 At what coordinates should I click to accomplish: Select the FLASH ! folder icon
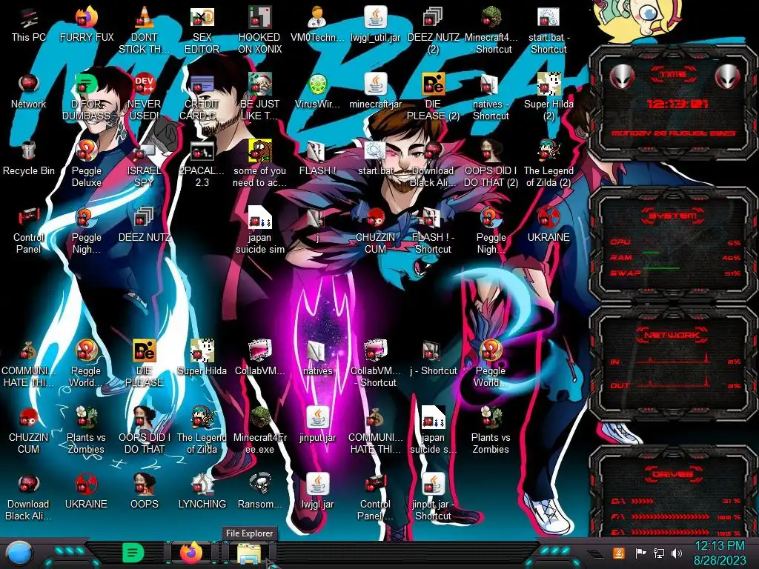[x=317, y=159]
